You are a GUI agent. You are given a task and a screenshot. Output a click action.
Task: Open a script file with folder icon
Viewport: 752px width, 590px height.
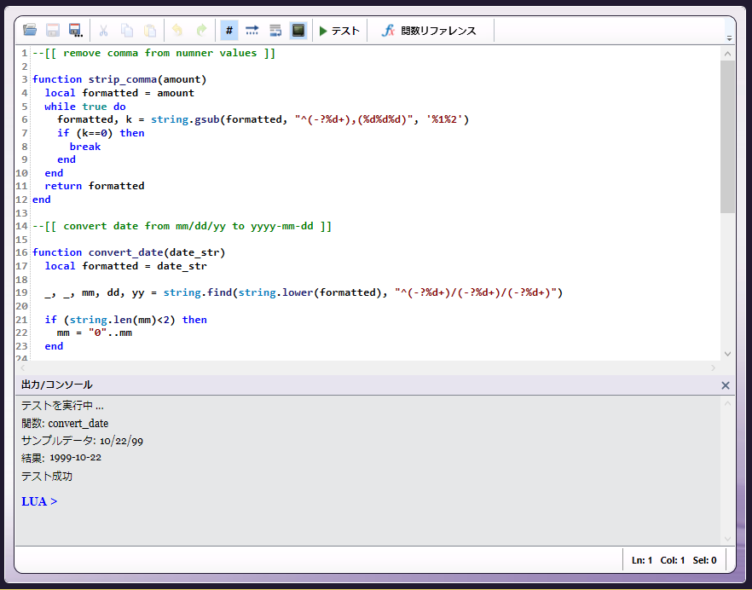tap(30, 30)
